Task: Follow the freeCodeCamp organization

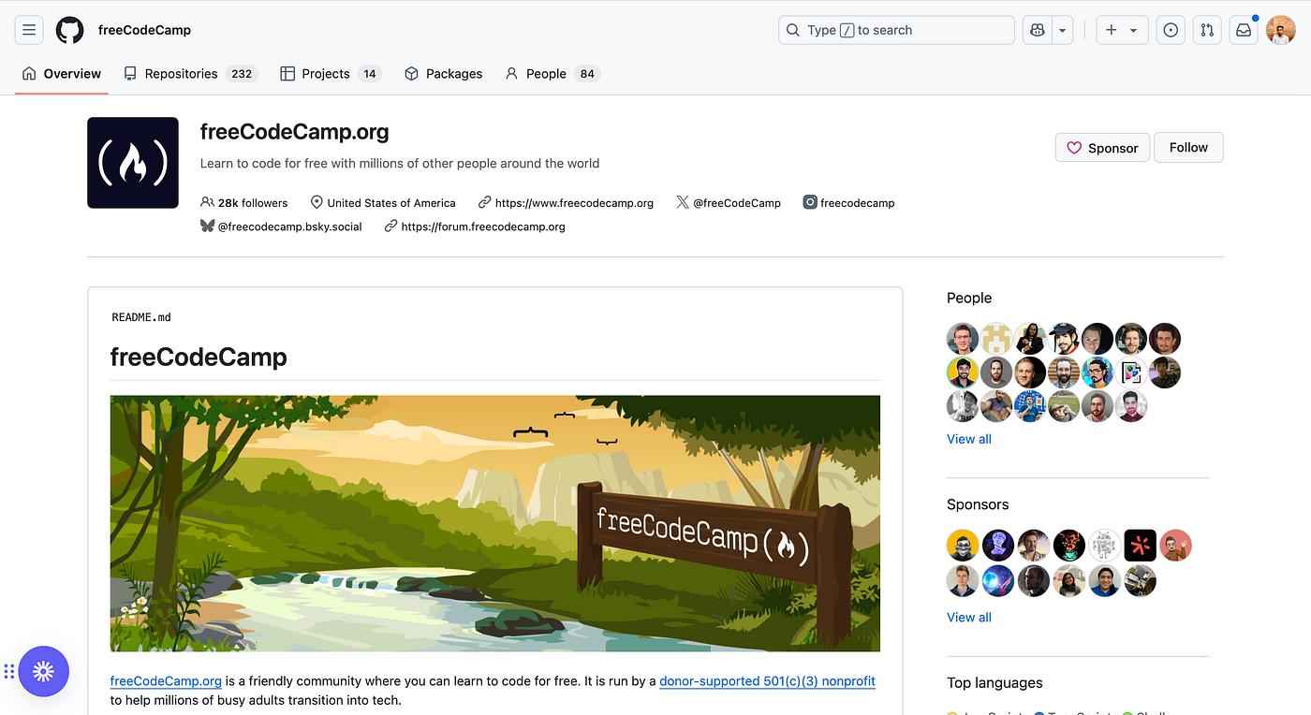Action: click(x=1187, y=147)
